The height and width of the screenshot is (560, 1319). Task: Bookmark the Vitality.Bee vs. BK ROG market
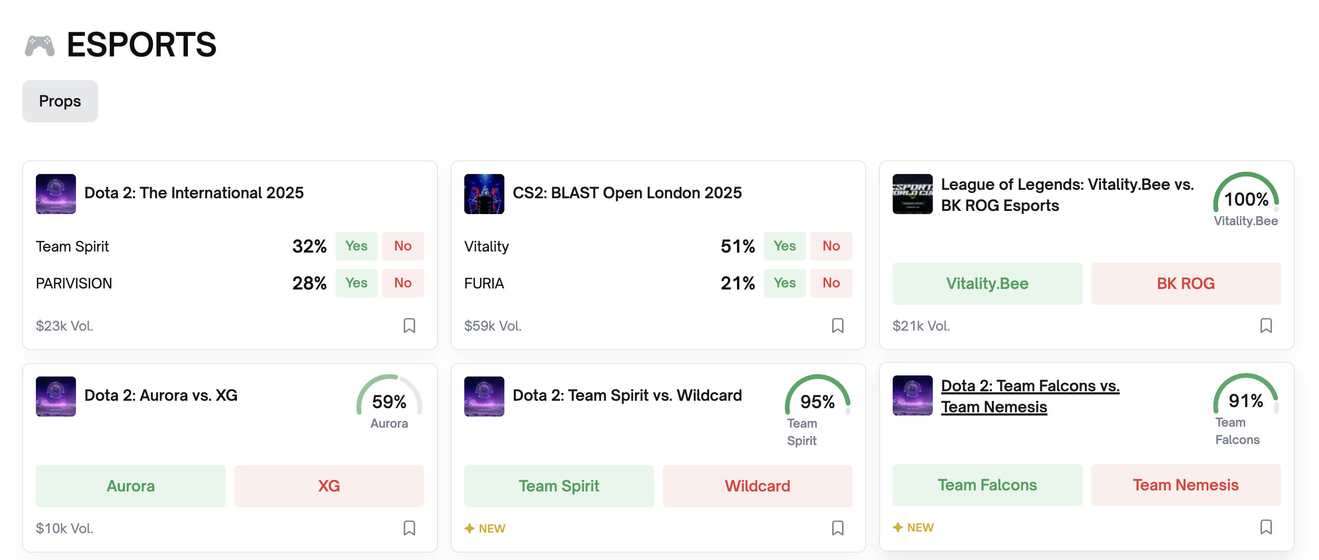[x=1266, y=325]
